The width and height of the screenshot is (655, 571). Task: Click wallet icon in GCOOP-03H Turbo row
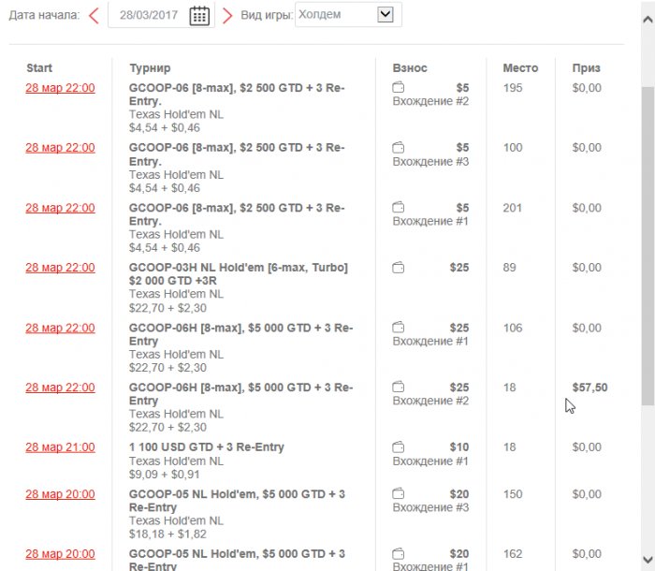(399, 268)
